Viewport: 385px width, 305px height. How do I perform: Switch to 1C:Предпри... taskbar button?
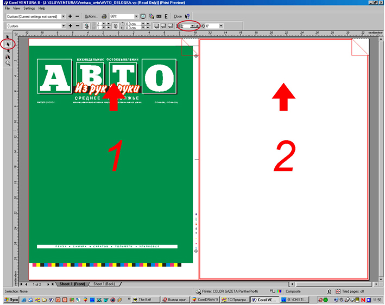pos(235,300)
